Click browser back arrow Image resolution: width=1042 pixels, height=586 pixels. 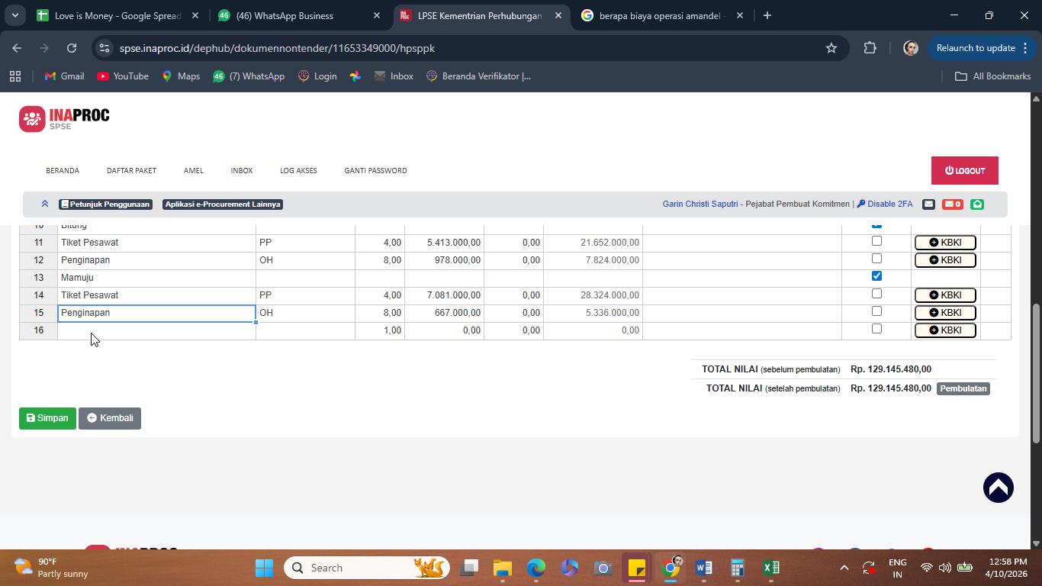point(17,48)
